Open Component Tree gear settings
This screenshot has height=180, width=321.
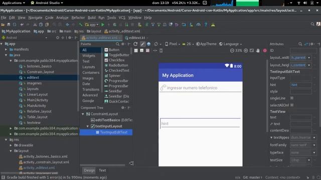(123, 107)
